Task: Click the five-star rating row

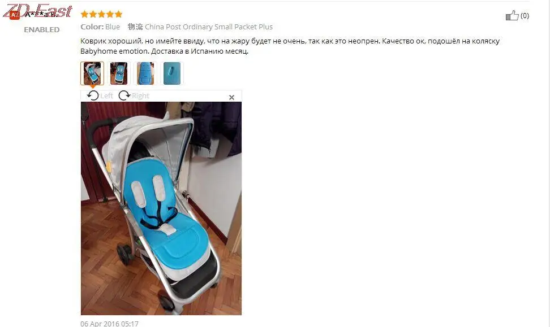Action: (101, 14)
